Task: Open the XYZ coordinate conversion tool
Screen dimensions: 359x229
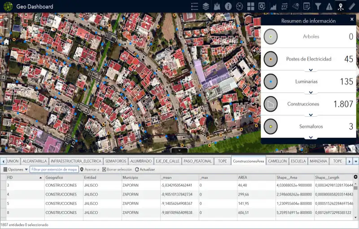Action: click(285, 6)
